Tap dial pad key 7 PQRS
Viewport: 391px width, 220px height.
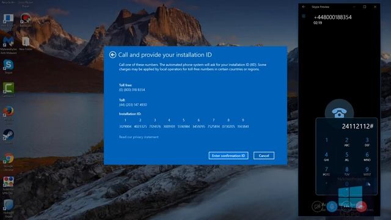pyautogui.click(x=326, y=171)
